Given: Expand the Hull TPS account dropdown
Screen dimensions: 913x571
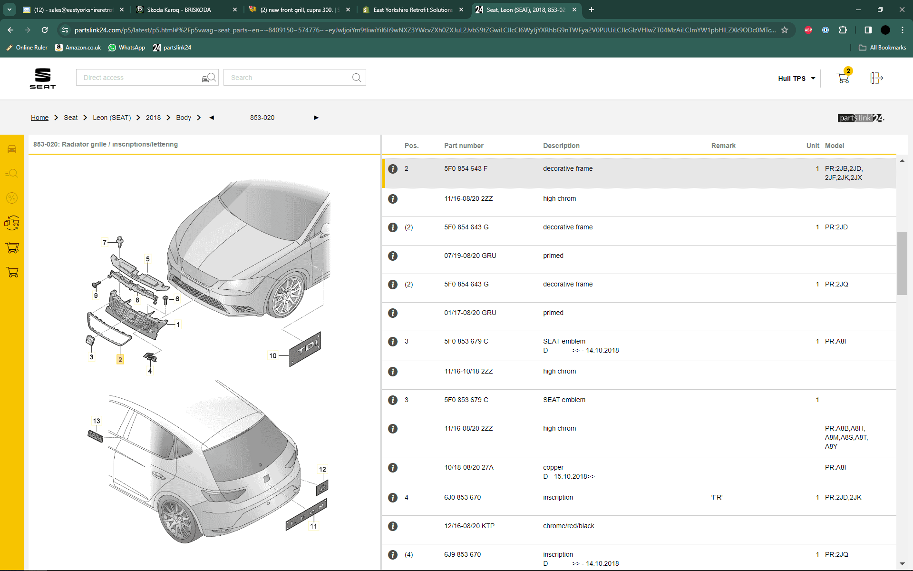Looking at the screenshot, I should pos(796,79).
